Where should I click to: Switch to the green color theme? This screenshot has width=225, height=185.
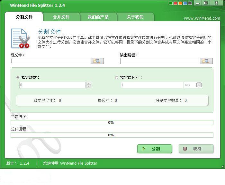click(x=171, y=3)
